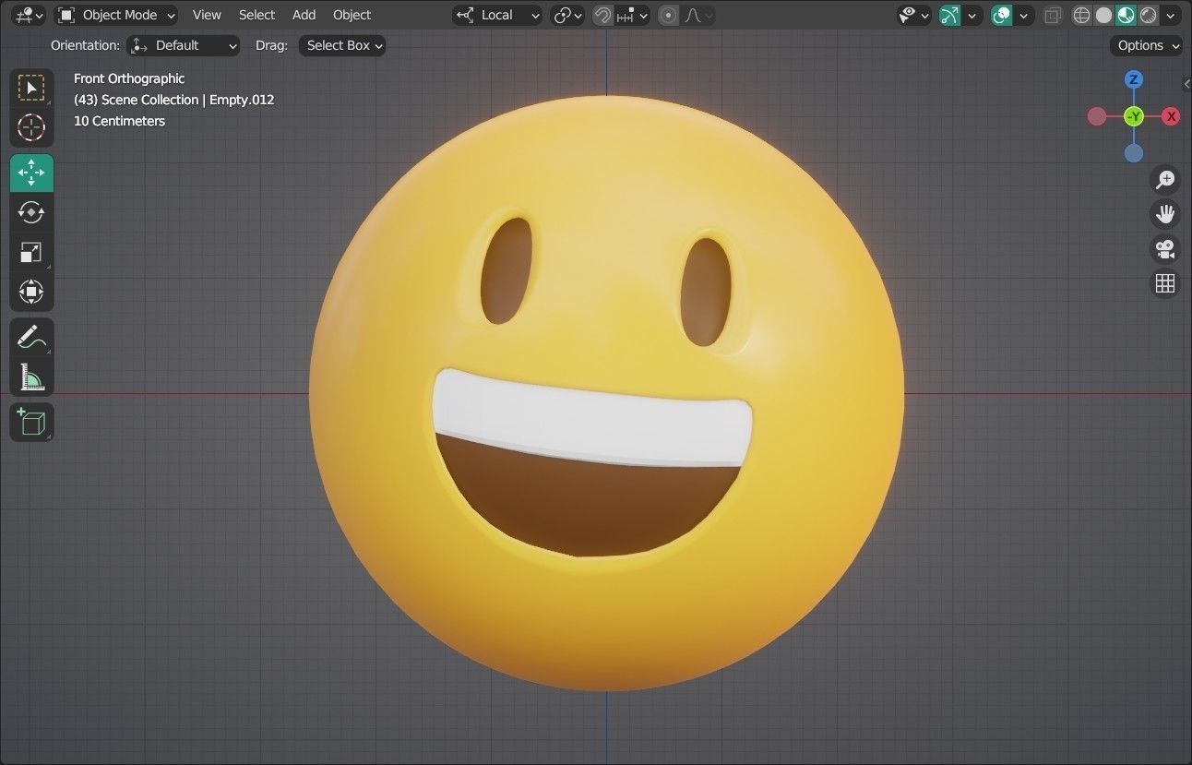This screenshot has height=765, width=1192.
Task: Open the Add menu
Action: (304, 15)
